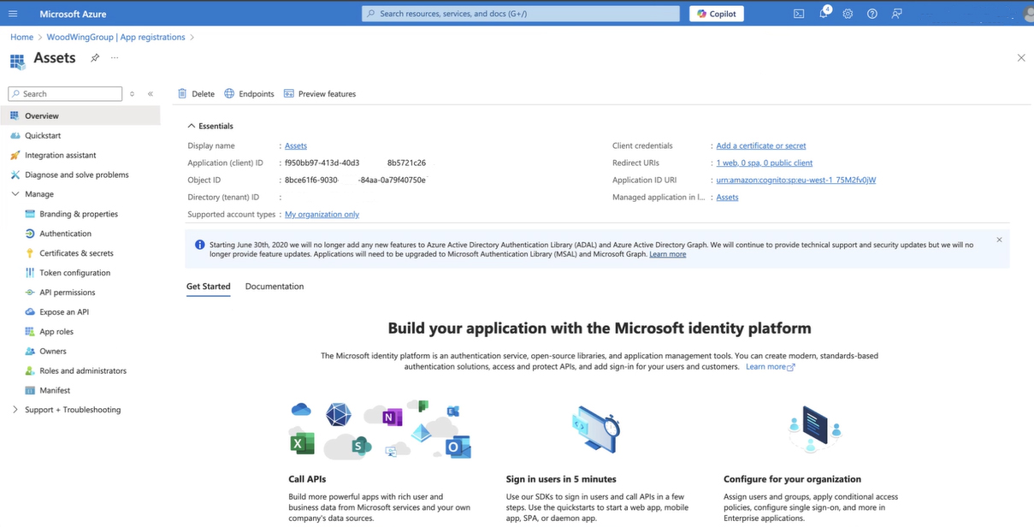Viewport: 1034px width, 527px height.
Task: Open Endpoints
Action: [249, 94]
